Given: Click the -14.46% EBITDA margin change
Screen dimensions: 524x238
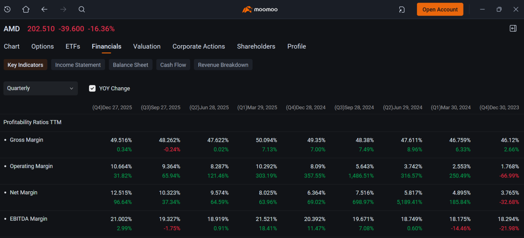Looking at the screenshot, I should click(x=461, y=229).
